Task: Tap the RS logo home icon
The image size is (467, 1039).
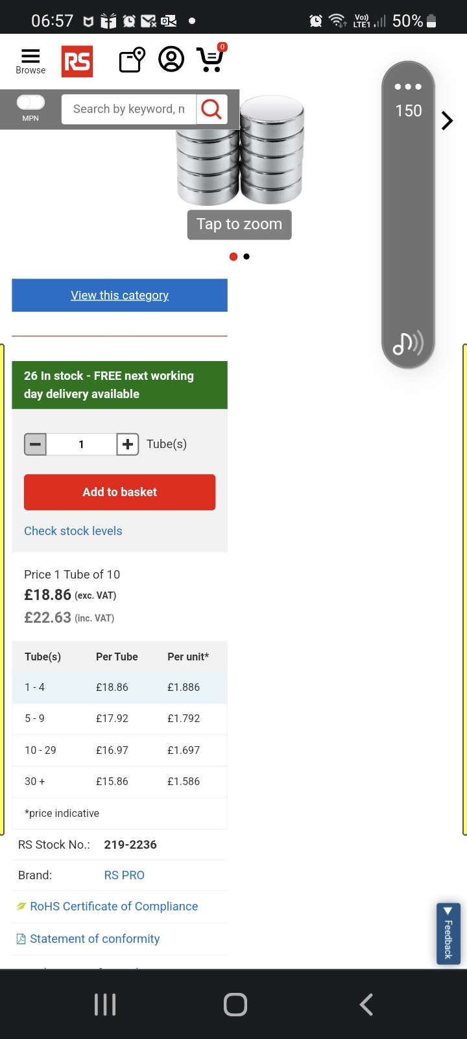Action: (77, 62)
